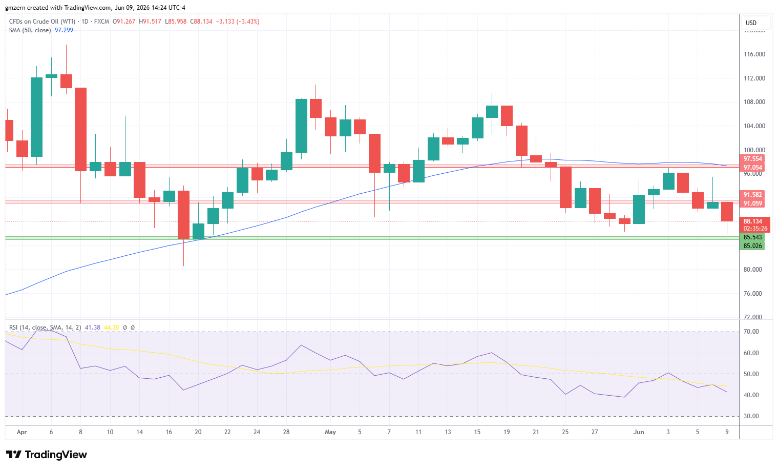
Task: Click the 108.000 price axis label
Action: click(x=754, y=102)
